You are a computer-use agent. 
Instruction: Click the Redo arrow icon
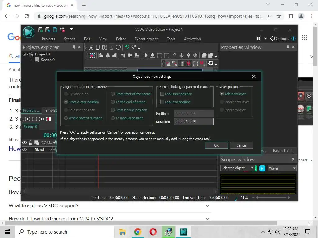click(134, 47)
